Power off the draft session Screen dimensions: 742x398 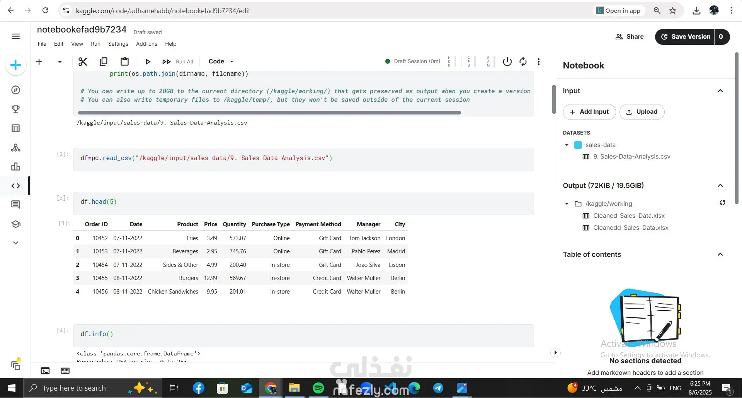pyautogui.click(x=507, y=61)
